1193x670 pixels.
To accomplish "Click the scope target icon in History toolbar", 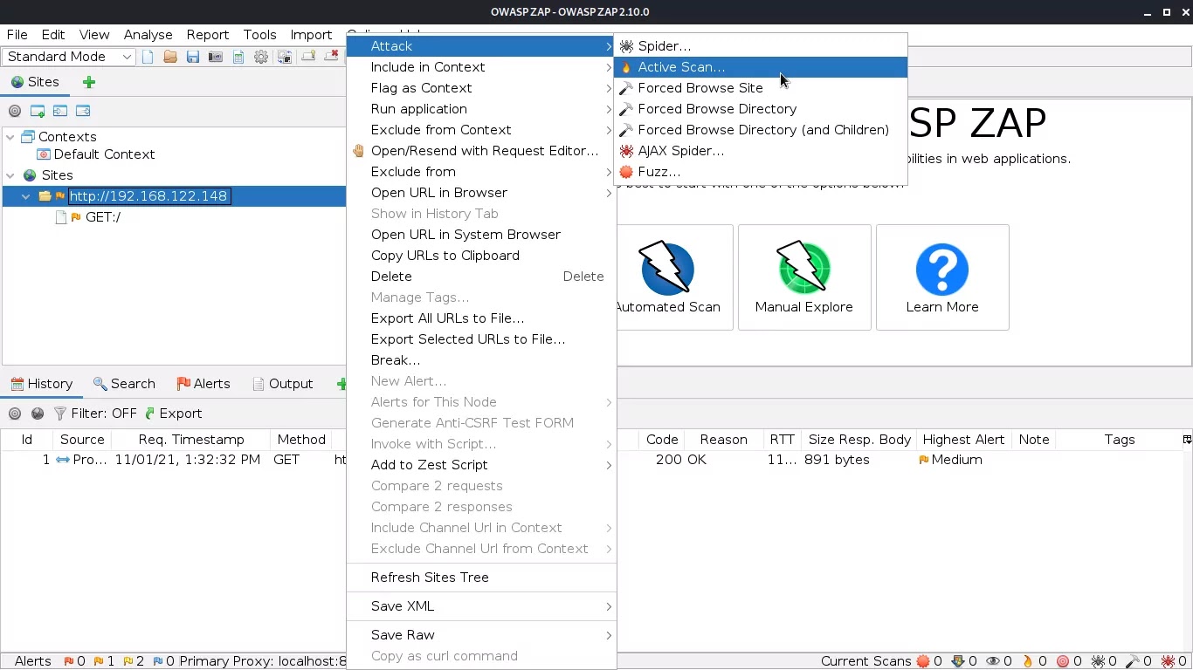I will [x=15, y=414].
